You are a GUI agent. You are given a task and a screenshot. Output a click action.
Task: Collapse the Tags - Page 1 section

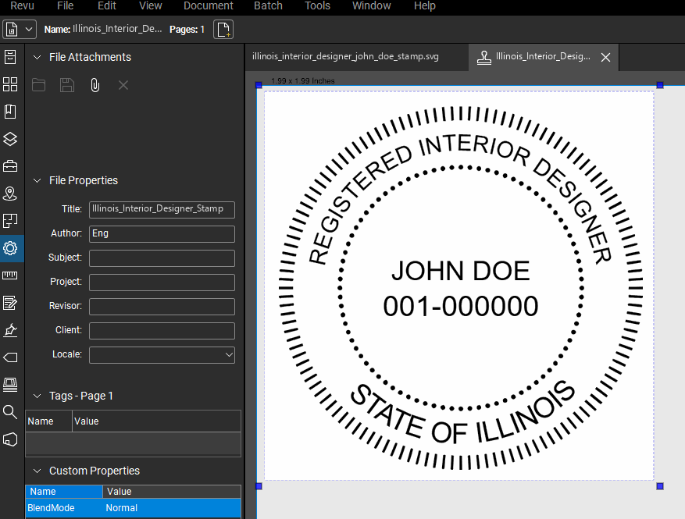[37, 396]
